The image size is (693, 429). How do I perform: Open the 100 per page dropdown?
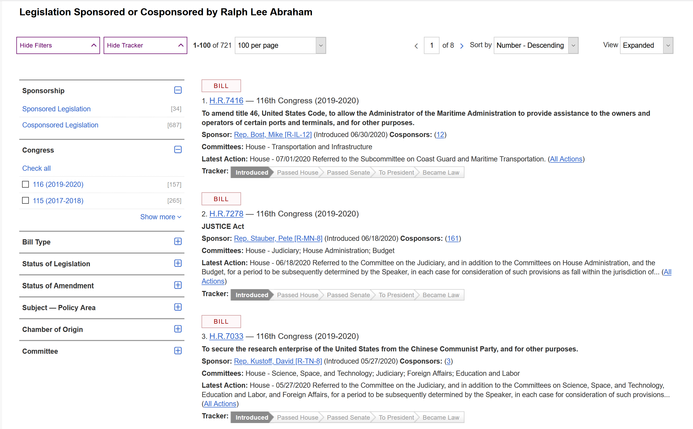(280, 45)
